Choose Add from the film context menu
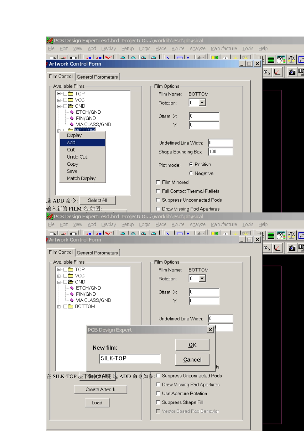304x431 pixels. [83, 143]
